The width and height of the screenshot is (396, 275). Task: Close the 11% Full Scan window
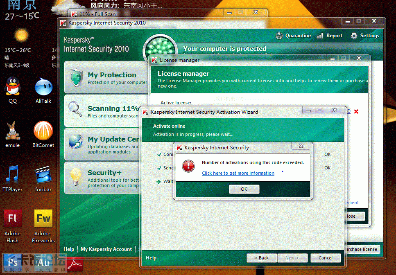256,12
